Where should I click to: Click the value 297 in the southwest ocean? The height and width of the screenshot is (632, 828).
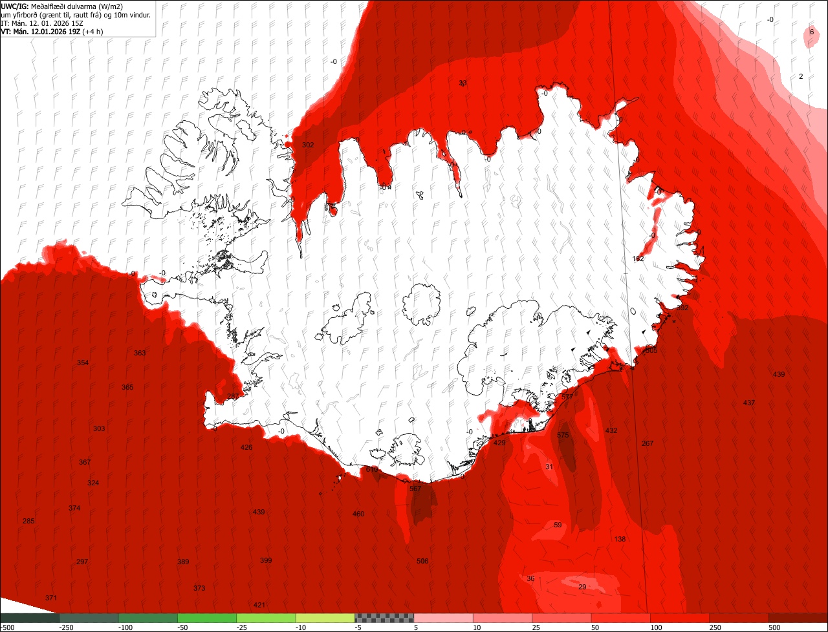pyautogui.click(x=82, y=562)
